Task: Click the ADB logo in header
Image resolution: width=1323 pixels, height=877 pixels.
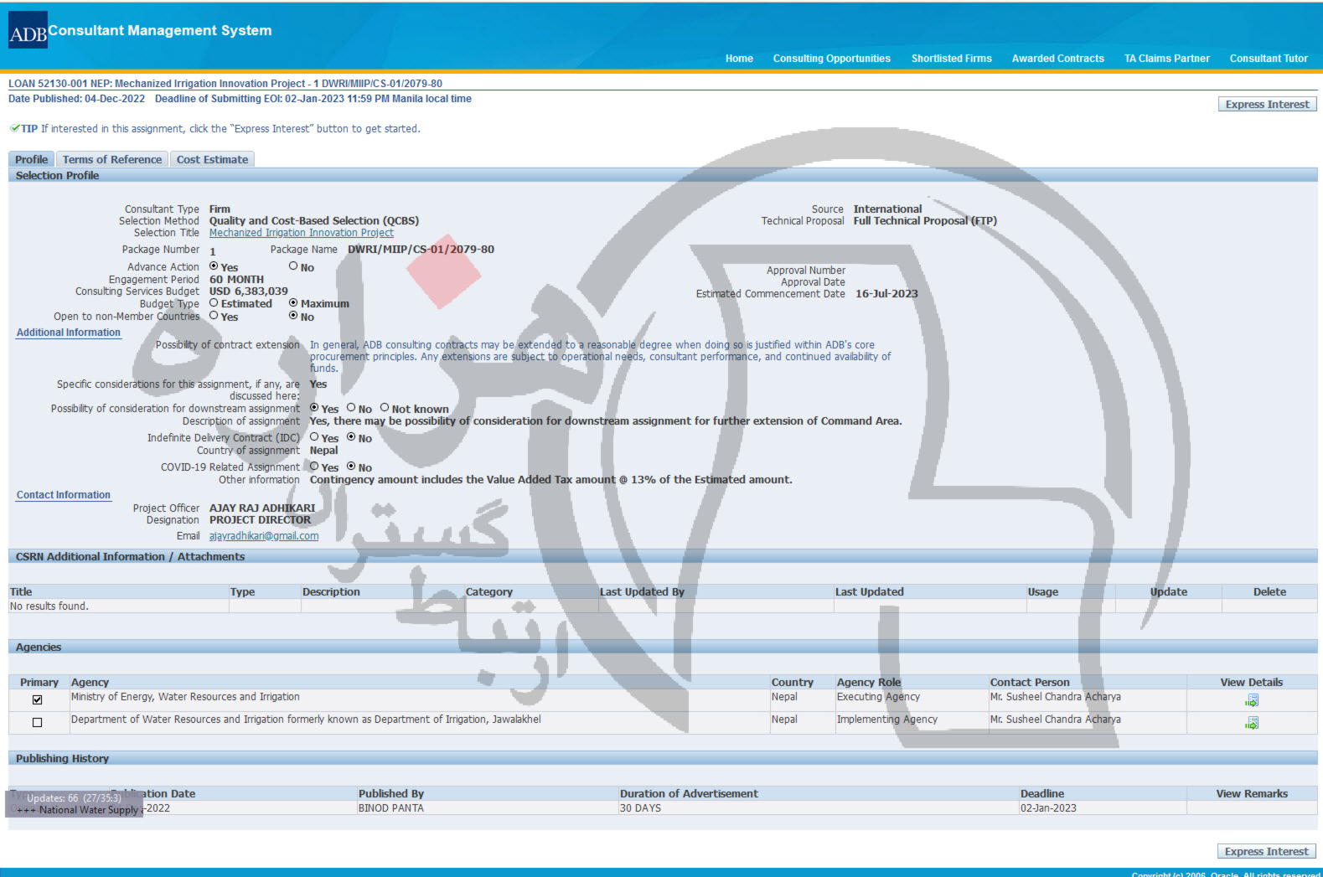Action: click(28, 31)
